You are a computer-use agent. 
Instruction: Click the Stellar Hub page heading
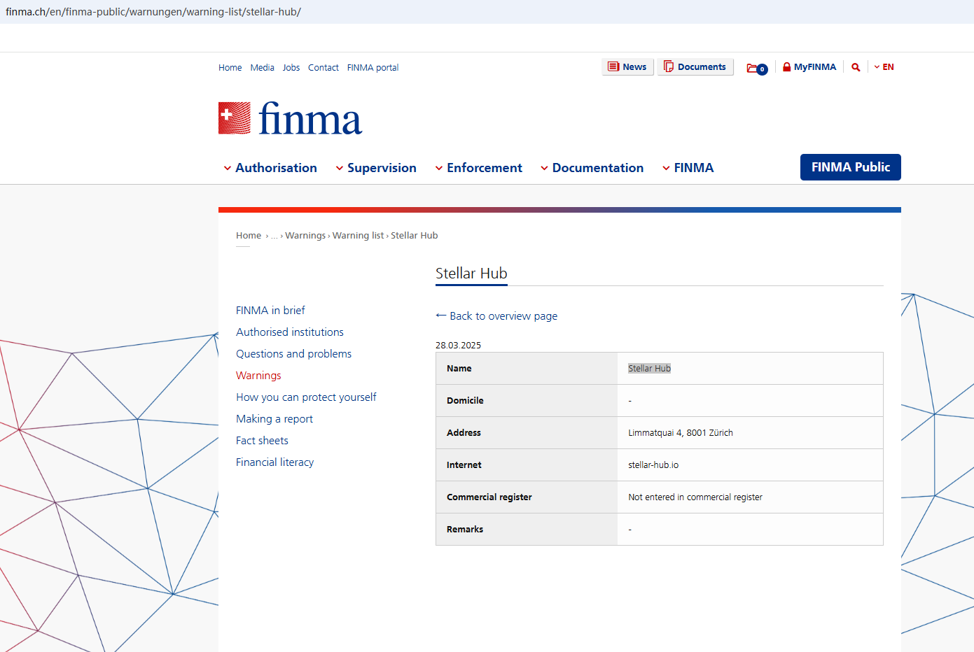(x=471, y=274)
